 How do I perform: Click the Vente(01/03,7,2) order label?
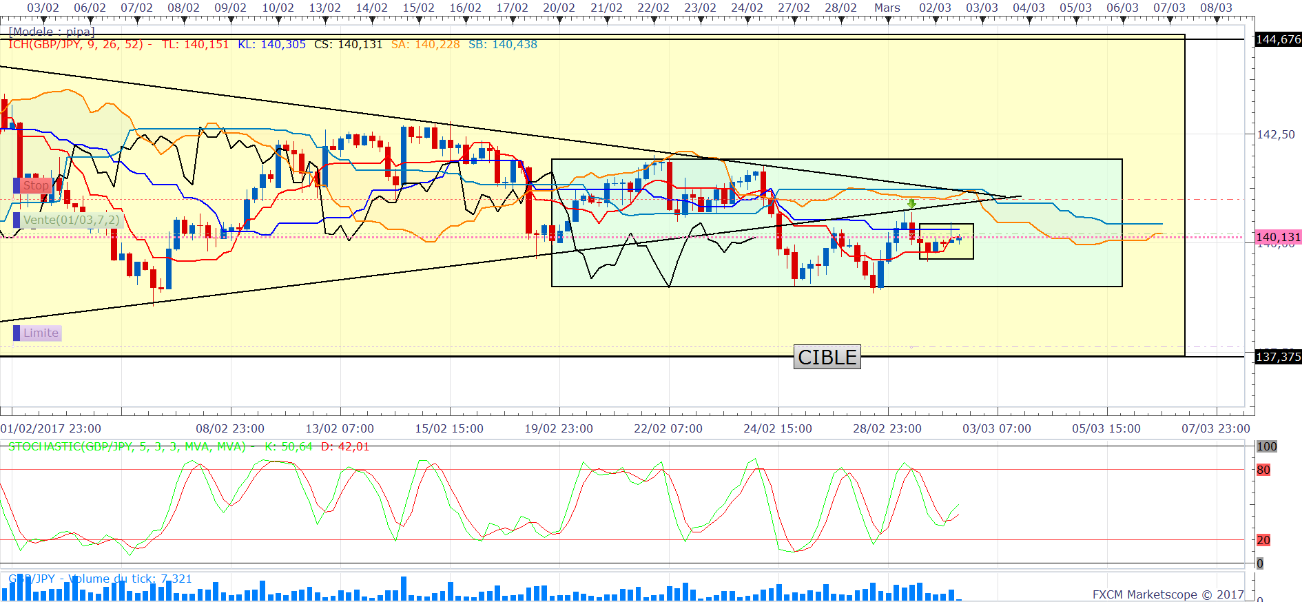[x=71, y=220]
